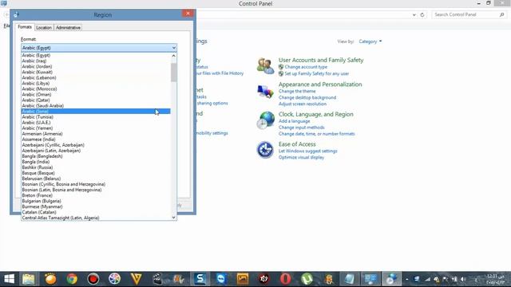Click Change input methods link
Viewport: 511px width, 287px height.
pyautogui.click(x=302, y=128)
